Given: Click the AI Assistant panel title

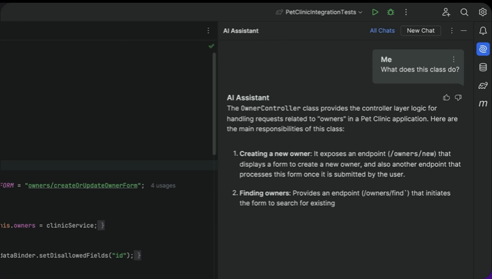Looking at the screenshot, I should (241, 31).
